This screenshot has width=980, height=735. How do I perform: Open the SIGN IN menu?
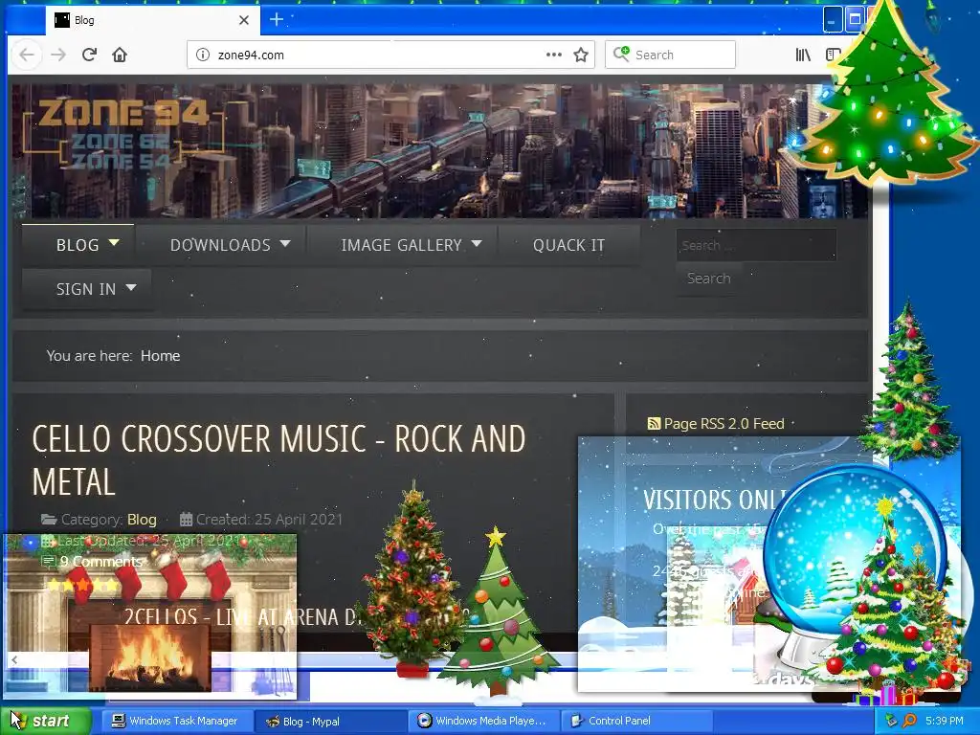click(85, 289)
